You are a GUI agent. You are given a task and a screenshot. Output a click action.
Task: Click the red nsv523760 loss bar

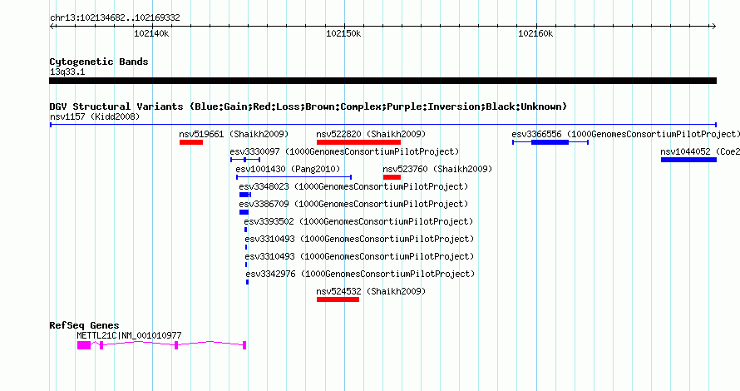click(392, 177)
